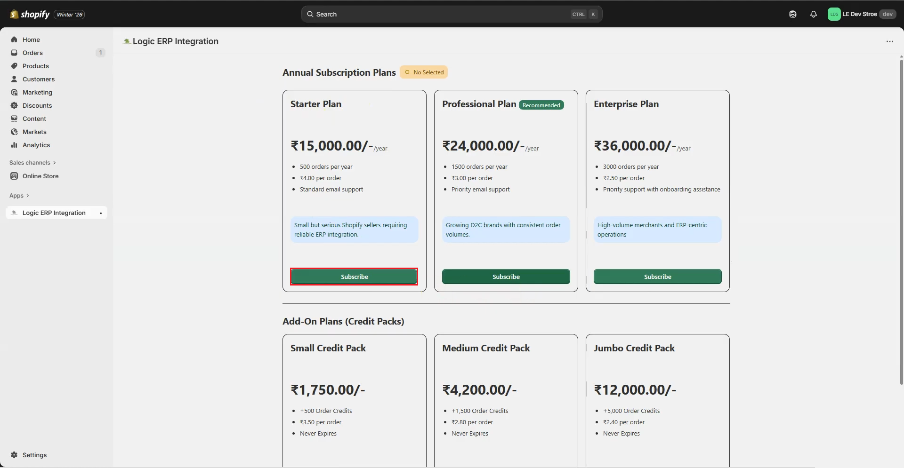904x468 pixels.
Task: Subscribe to the Professional Plan
Action: coord(506,277)
